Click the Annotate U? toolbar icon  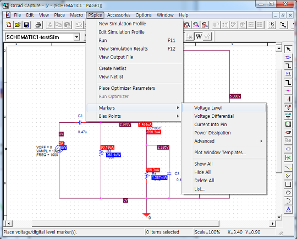(216, 25)
